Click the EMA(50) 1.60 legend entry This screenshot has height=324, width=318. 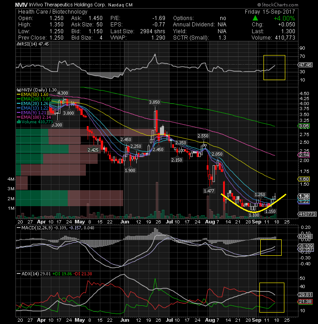pos(33,95)
